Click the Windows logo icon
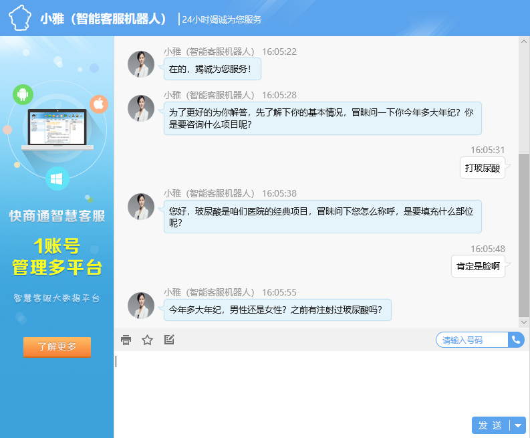 57,179
